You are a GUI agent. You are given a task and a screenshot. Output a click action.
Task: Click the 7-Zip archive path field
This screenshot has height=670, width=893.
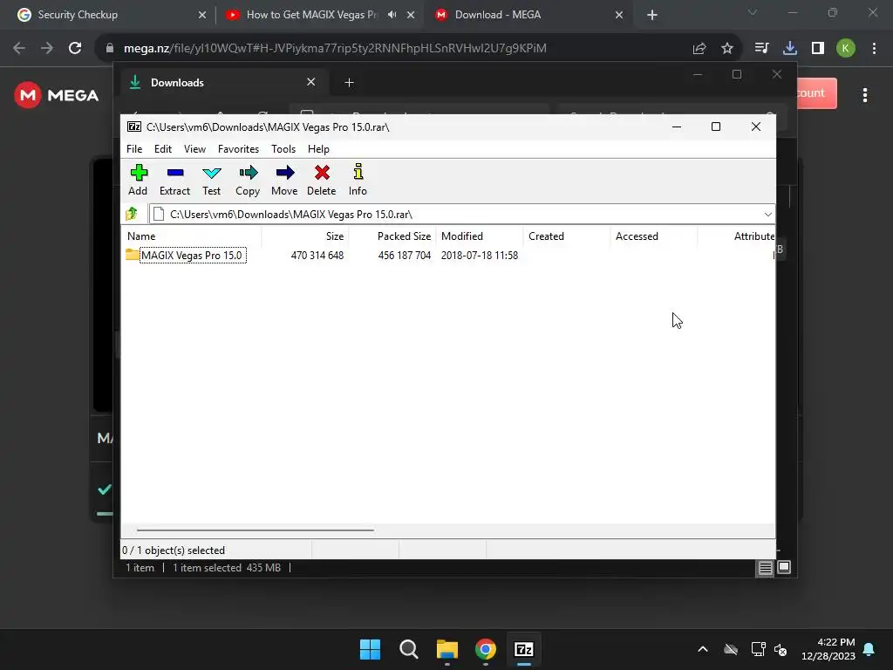[461, 215]
